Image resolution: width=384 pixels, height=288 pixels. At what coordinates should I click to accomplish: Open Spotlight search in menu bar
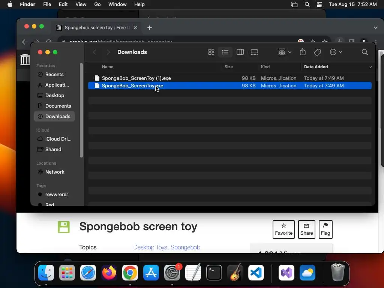[307, 4]
